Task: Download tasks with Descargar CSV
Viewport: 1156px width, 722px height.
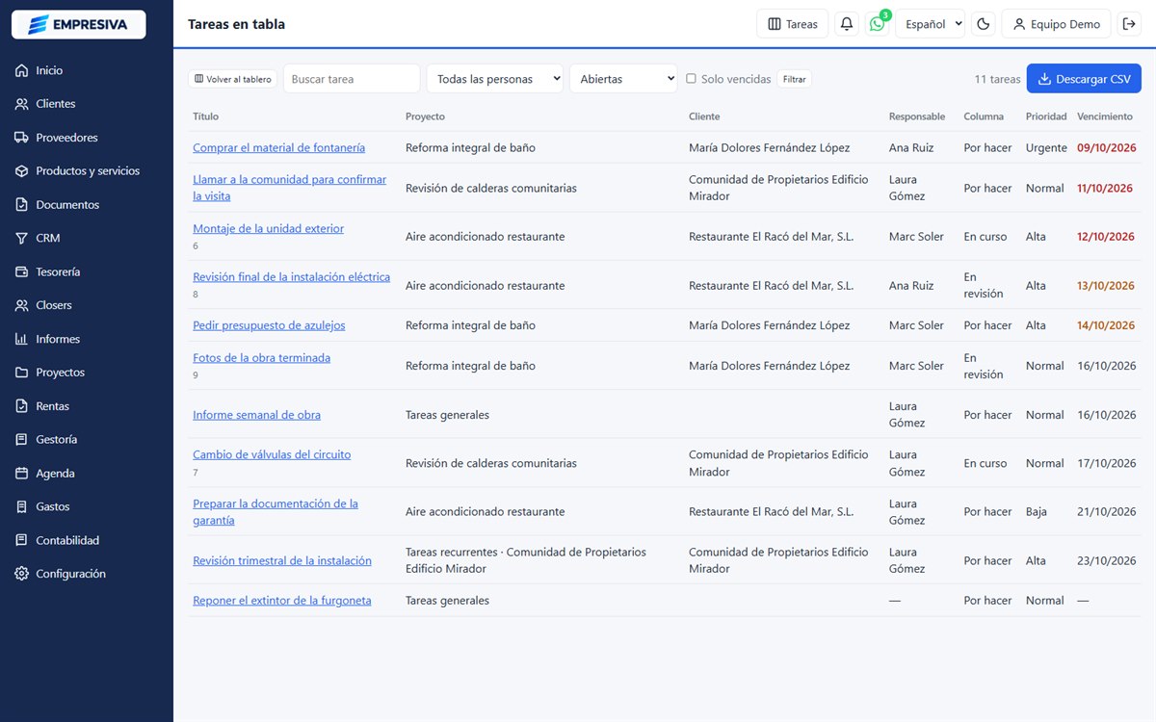Action: pyautogui.click(x=1084, y=79)
